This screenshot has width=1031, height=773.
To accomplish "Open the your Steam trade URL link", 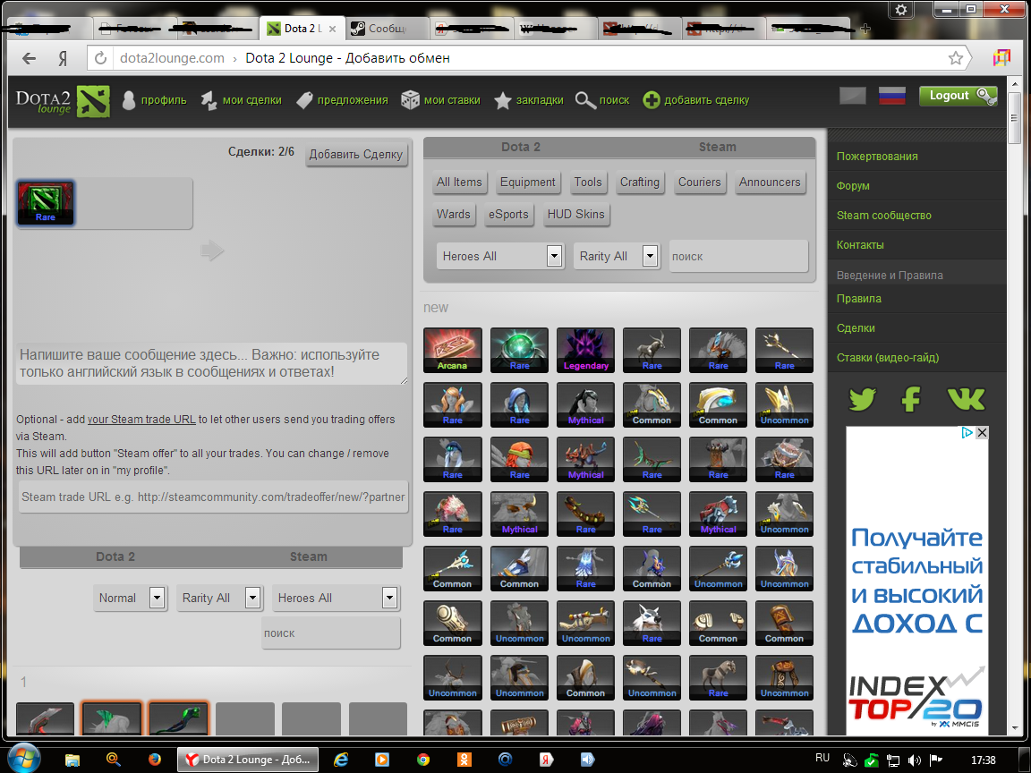I will pyautogui.click(x=141, y=420).
